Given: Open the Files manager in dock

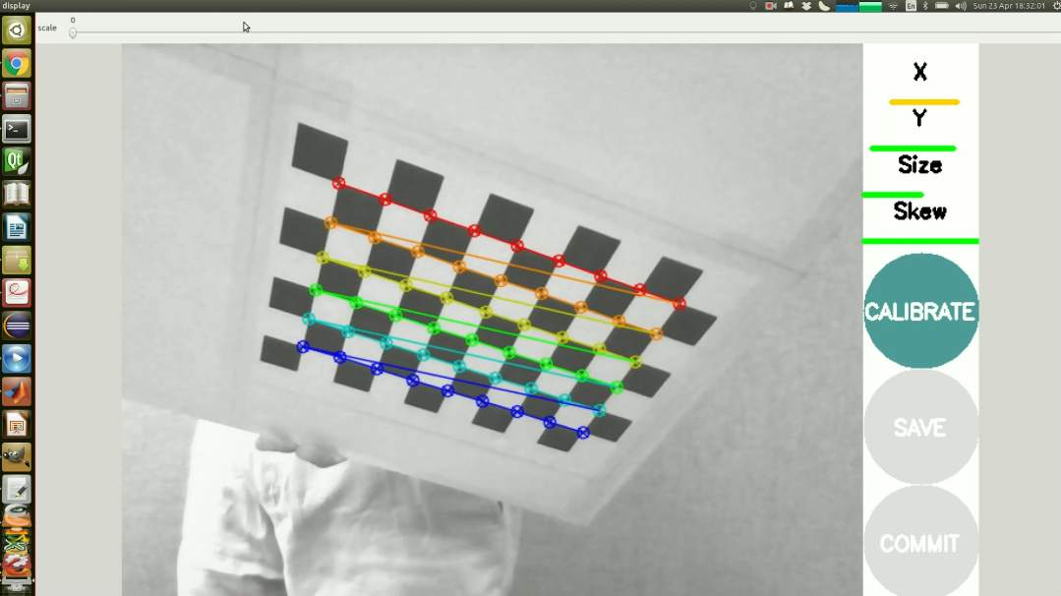Looking at the screenshot, I should coord(17,96).
